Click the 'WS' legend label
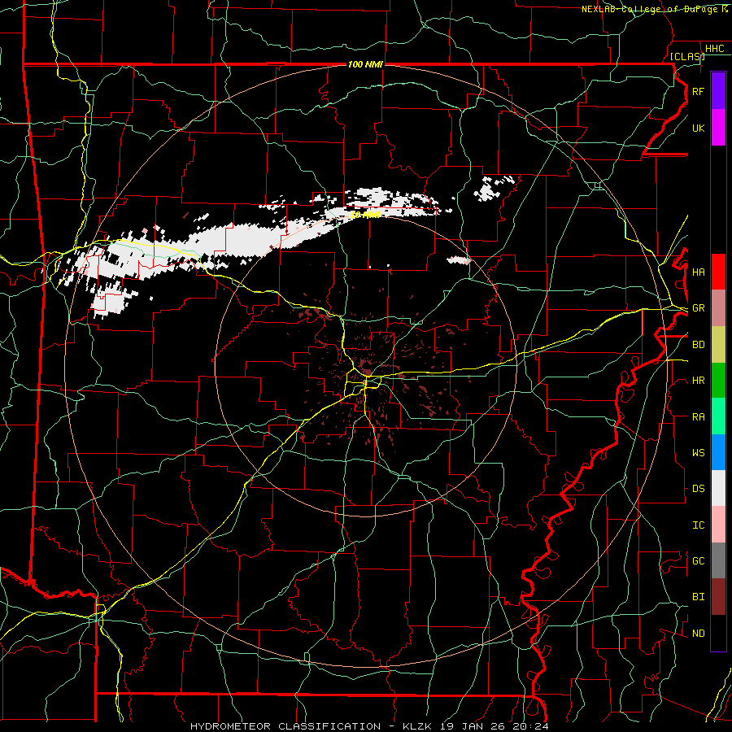This screenshot has width=732, height=732. pos(698,453)
